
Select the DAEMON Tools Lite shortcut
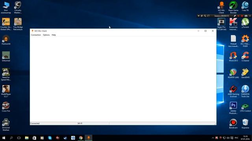coord(245,91)
